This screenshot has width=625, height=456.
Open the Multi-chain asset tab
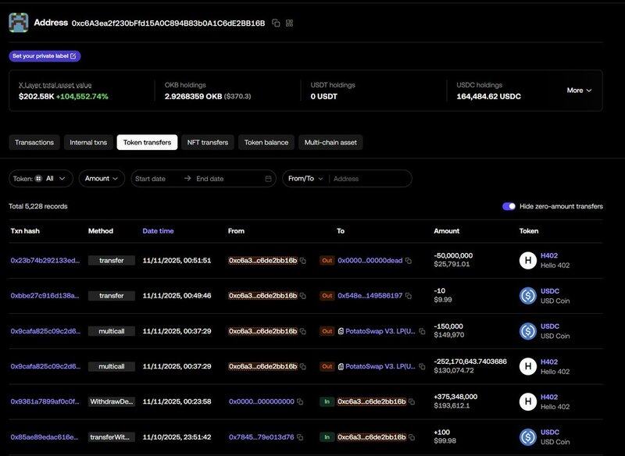coord(330,142)
